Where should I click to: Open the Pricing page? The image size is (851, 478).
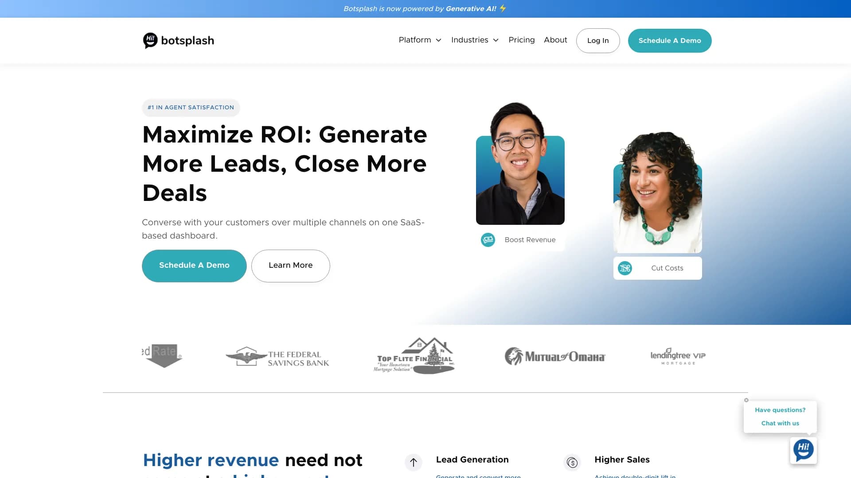[521, 40]
